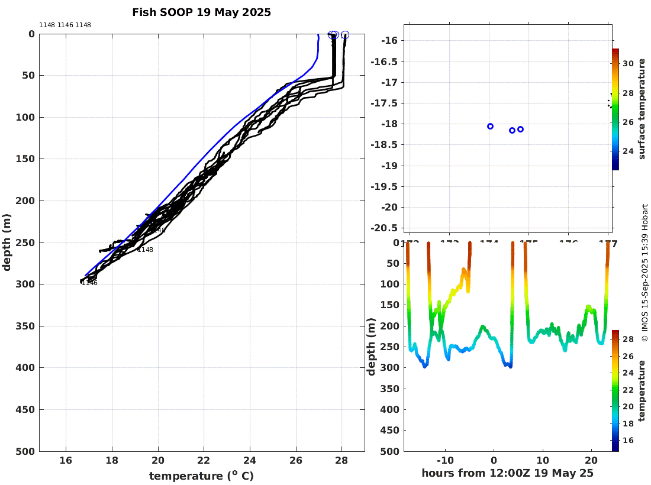
Task: Click the 300 depth tick on the profile axis
Action: (25, 284)
